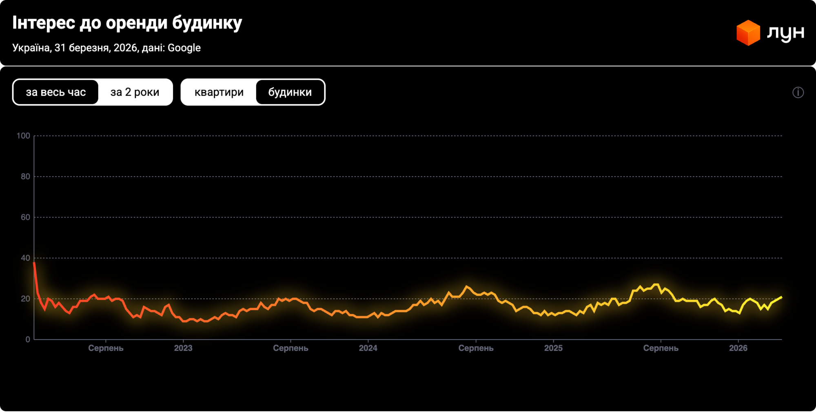
Task: Click the 2023 label on the x-axis
Action: [x=183, y=348]
